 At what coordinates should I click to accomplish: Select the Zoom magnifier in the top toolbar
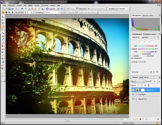click(x=29, y=9)
